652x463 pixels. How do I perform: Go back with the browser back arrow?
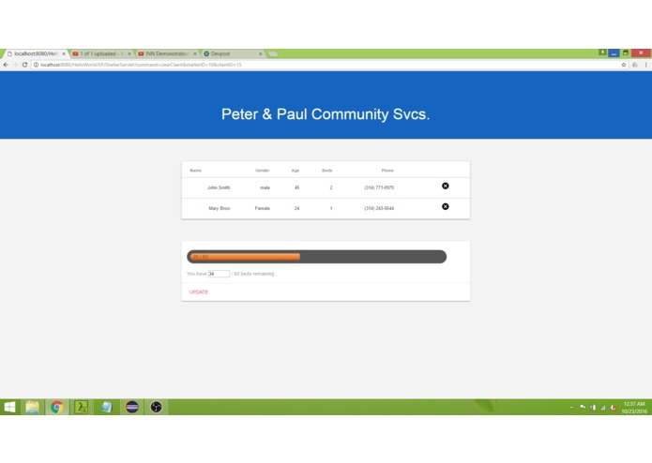click(6, 65)
